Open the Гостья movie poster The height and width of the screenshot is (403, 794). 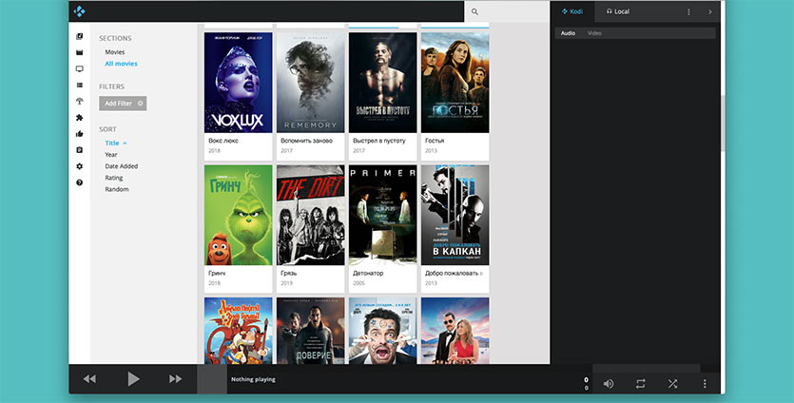(455, 83)
